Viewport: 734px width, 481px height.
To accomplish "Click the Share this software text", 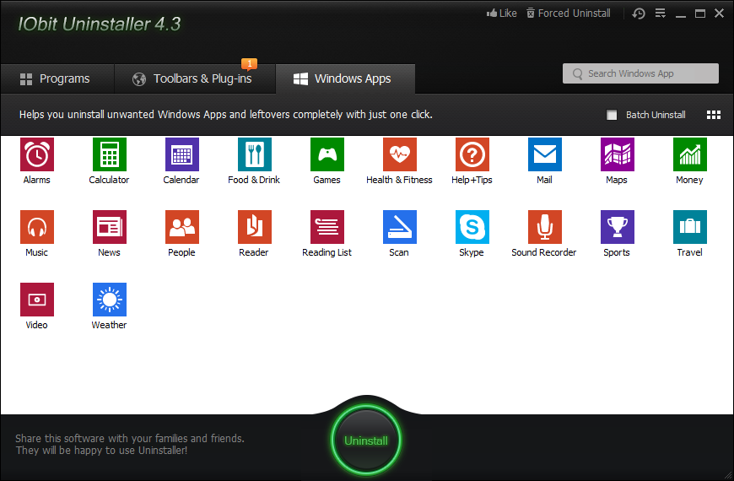I will click(130, 444).
